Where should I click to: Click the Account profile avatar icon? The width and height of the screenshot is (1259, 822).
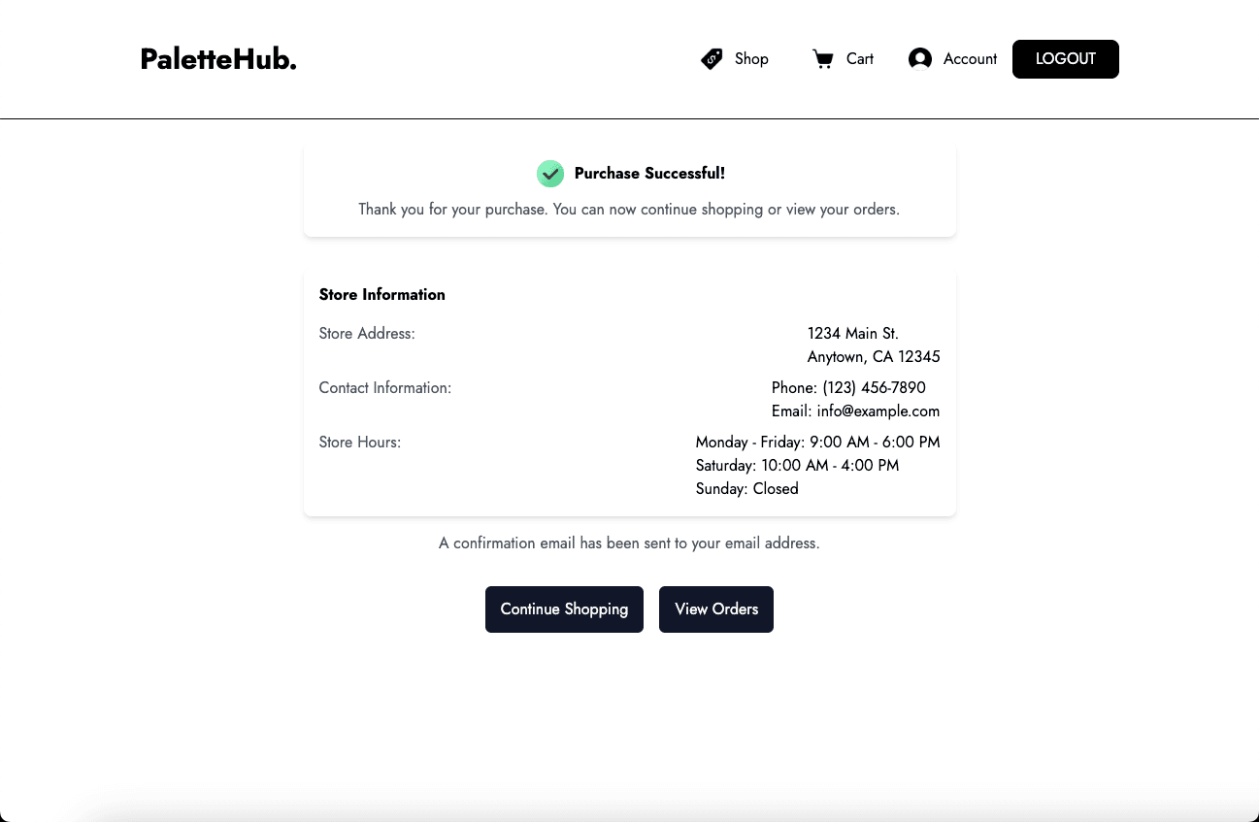[x=919, y=59]
